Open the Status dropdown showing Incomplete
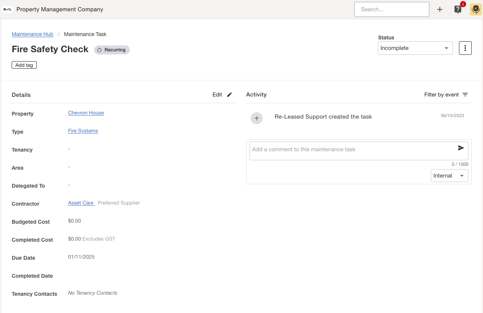Screen dimensions: 483x313 415,48
